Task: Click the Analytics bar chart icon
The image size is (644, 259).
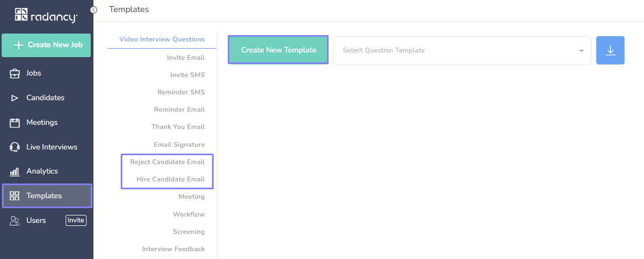Action: pyautogui.click(x=15, y=171)
